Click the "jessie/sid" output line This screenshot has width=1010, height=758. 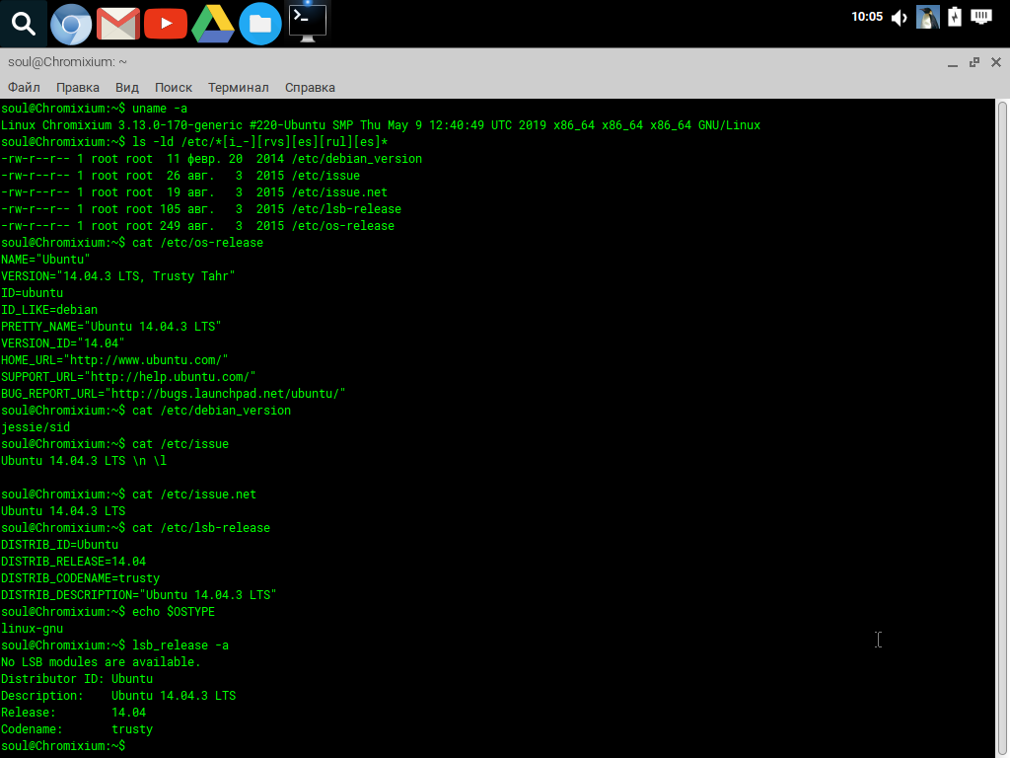coord(36,426)
